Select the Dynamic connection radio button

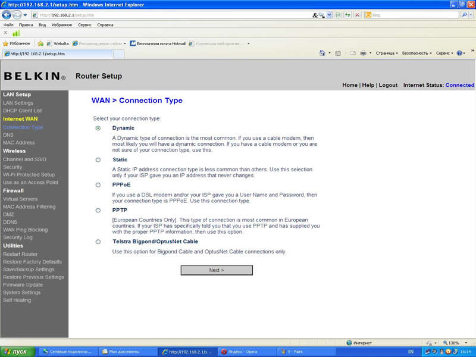point(98,128)
